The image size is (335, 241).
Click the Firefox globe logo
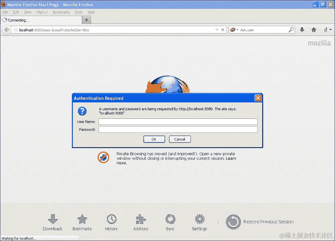(x=167, y=84)
